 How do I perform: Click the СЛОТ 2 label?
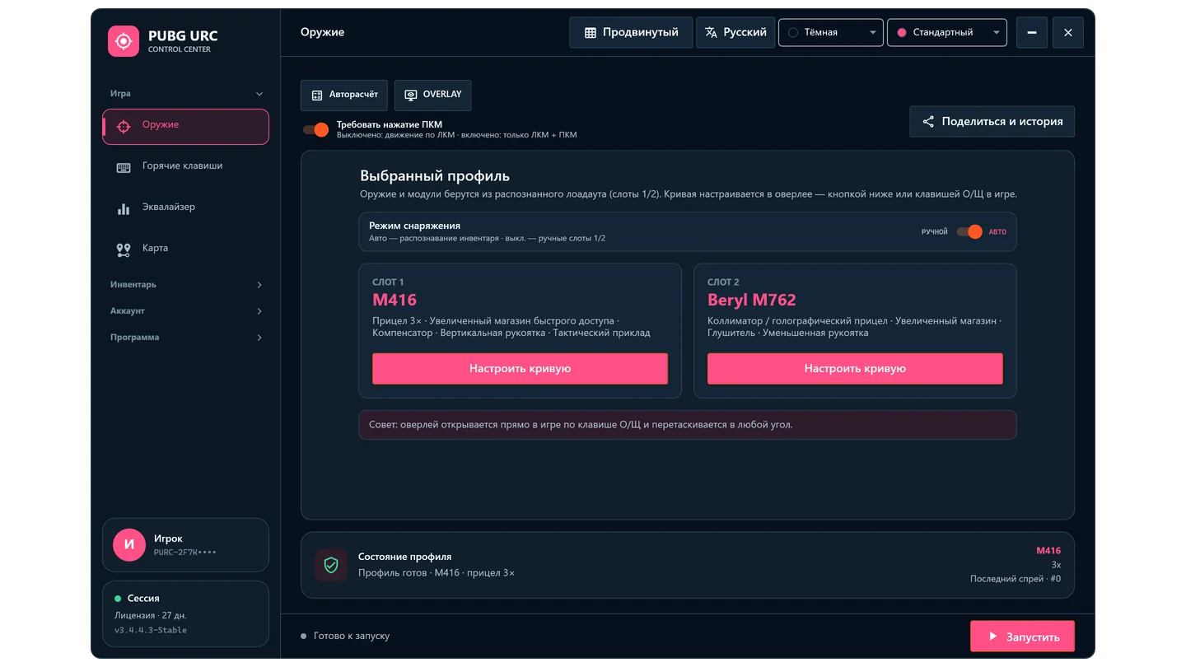point(723,282)
